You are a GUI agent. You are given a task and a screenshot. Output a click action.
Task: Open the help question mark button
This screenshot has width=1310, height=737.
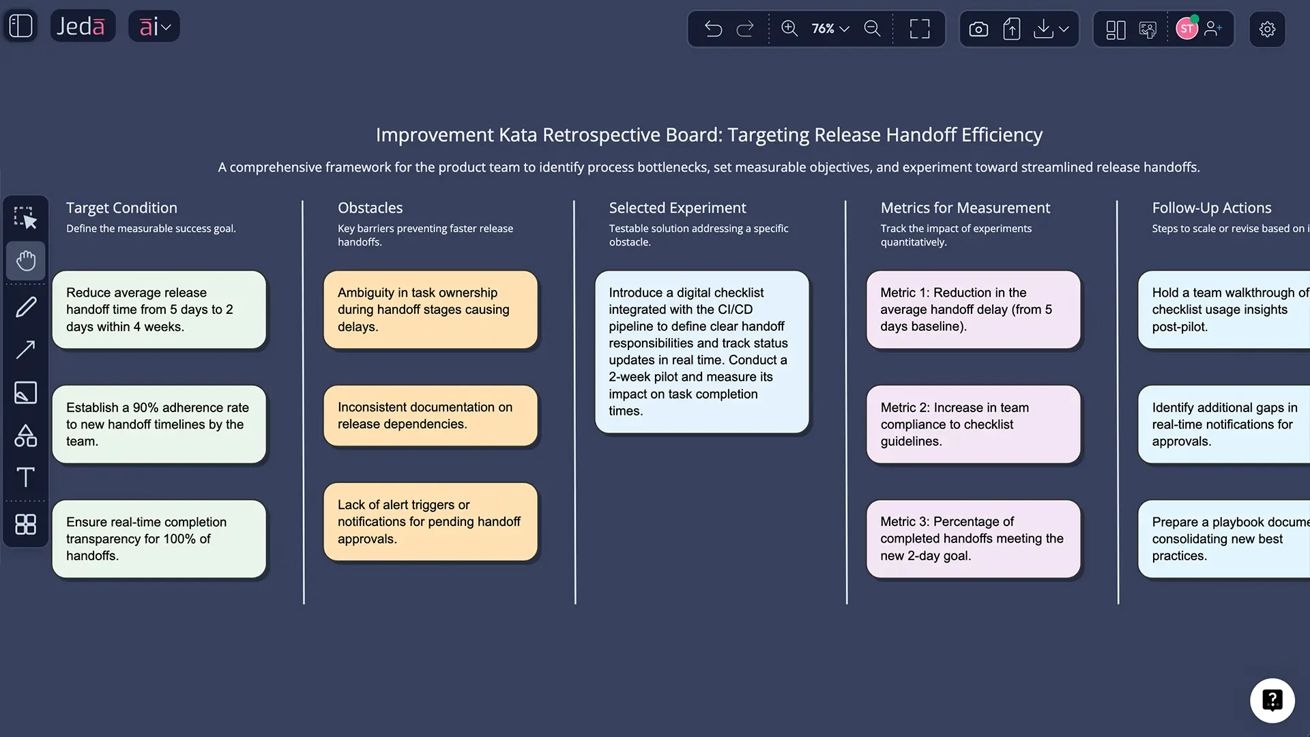(1273, 700)
